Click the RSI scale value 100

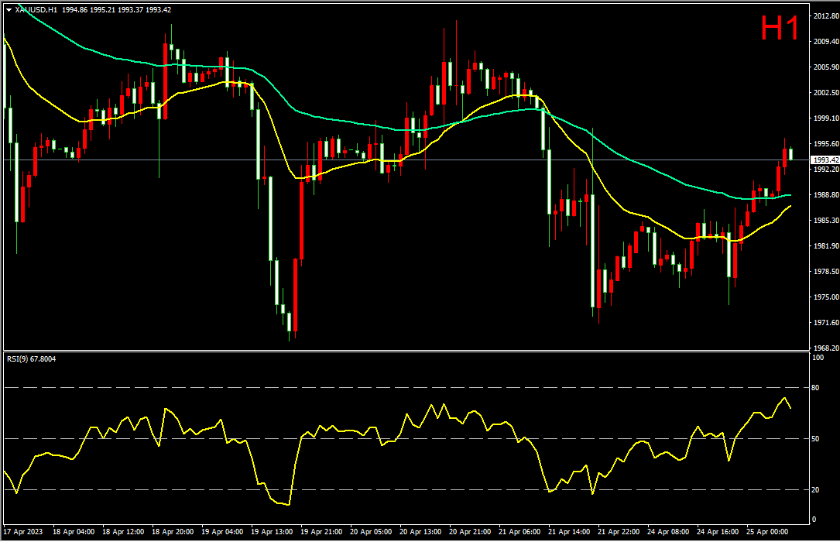pyautogui.click(x=818, y=357)
